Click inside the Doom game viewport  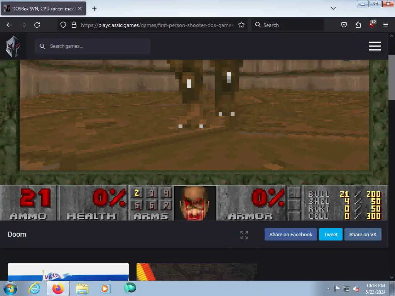coord(194,115)
